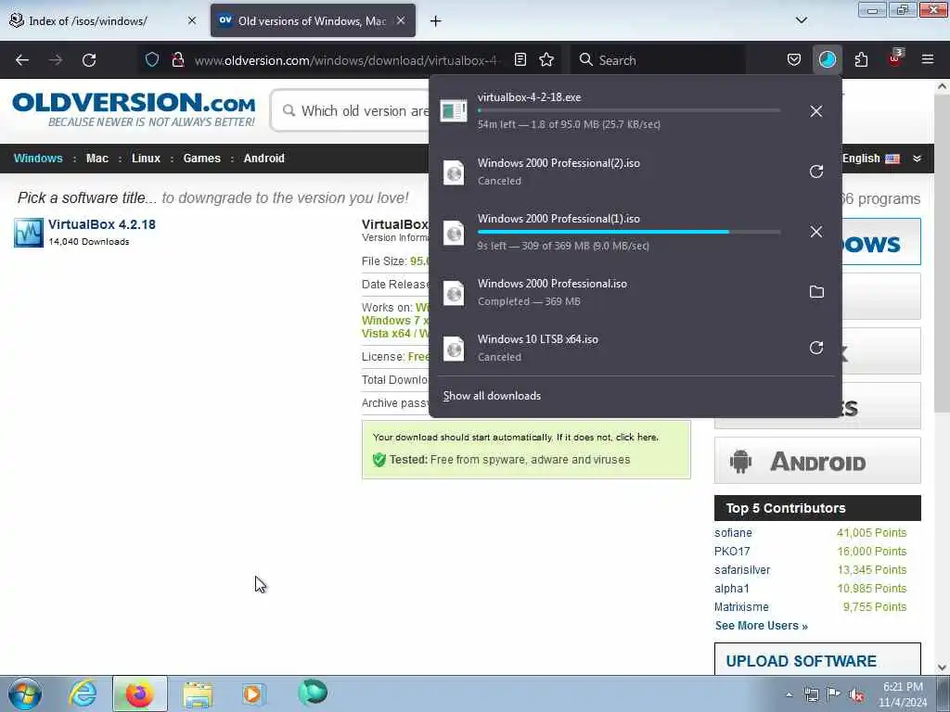Screen dimensions: 950x712
Task: Open the taskbar clock showing 6:21 PM
Action: (903, 694)
